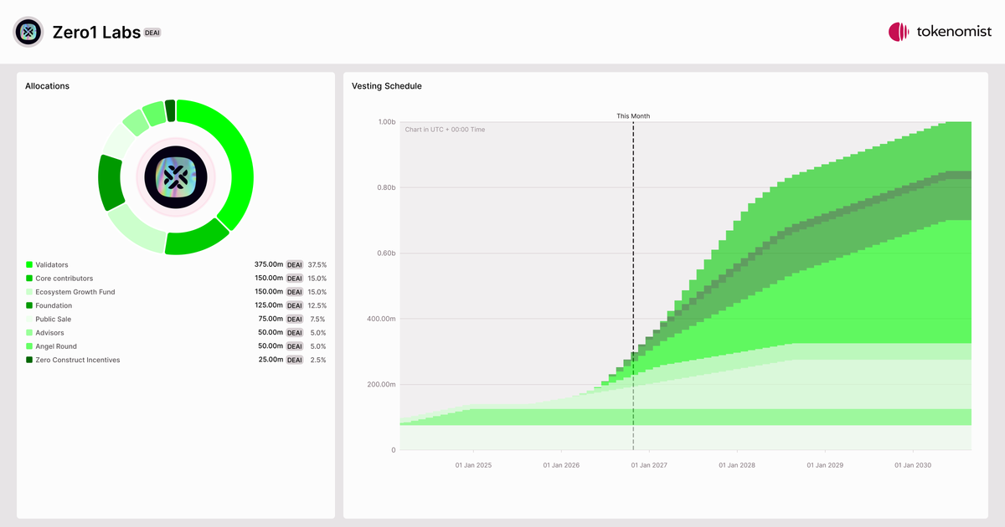1005x527 pixels.
Task: Select the 400.00m y-axis label
Action: (382, 319)
